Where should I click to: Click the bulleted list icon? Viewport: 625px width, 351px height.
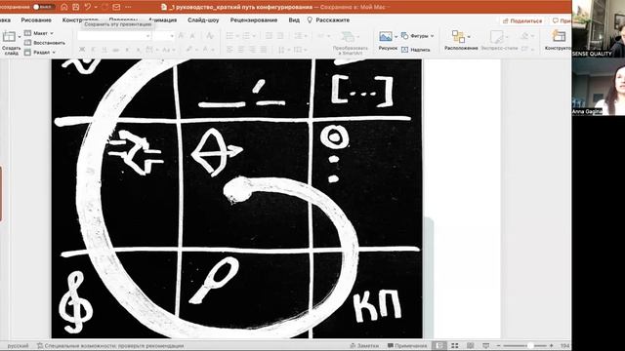(229, 36)
